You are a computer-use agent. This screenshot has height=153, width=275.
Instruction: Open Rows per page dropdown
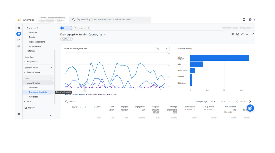click(x=213, y=102)
